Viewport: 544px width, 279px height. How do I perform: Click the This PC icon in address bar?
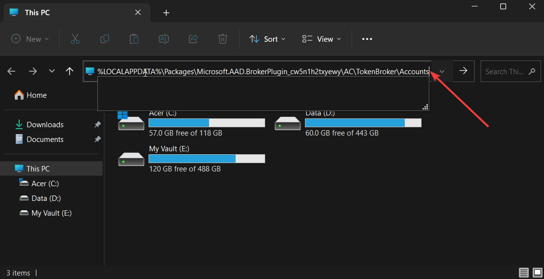point(90,71)
